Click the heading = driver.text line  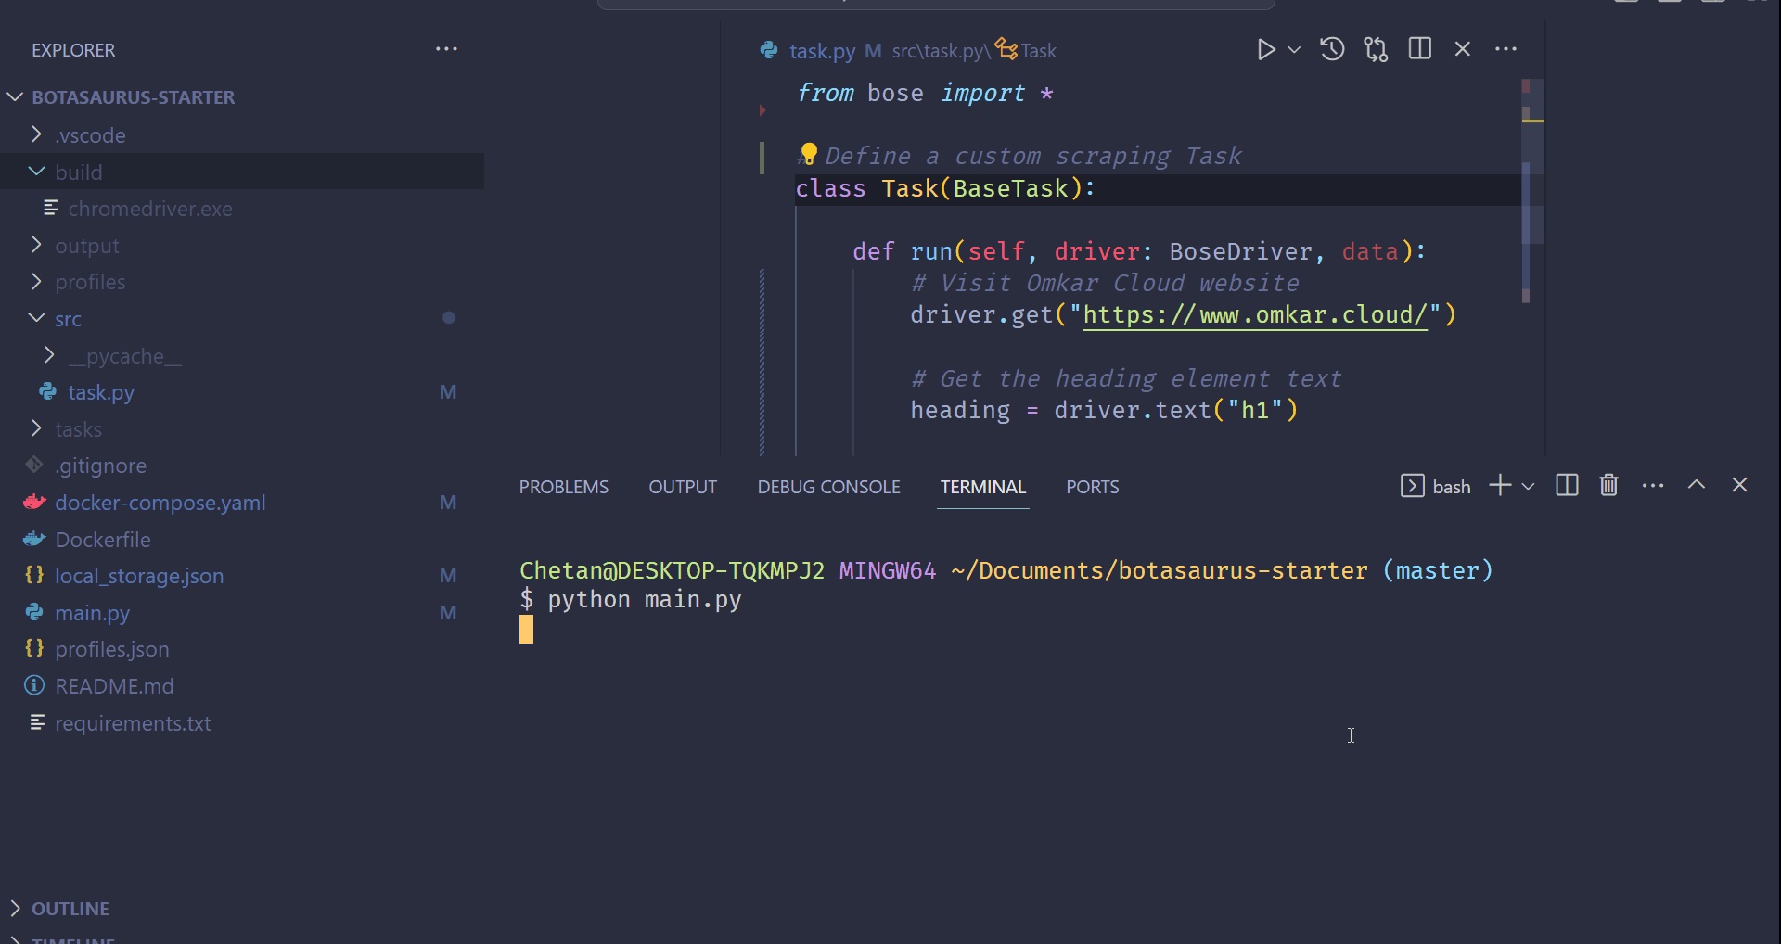[x=1104, y=410]
